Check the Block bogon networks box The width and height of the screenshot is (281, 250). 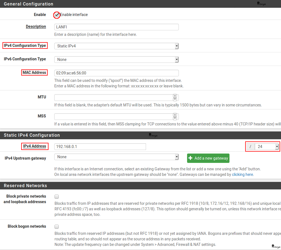[57, 227]
